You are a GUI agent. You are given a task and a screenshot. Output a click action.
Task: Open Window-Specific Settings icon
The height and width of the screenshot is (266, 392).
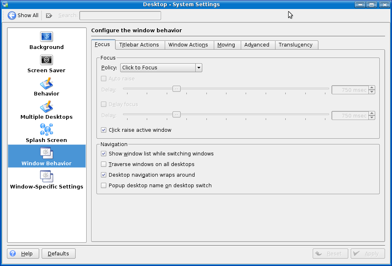point(46,176)
